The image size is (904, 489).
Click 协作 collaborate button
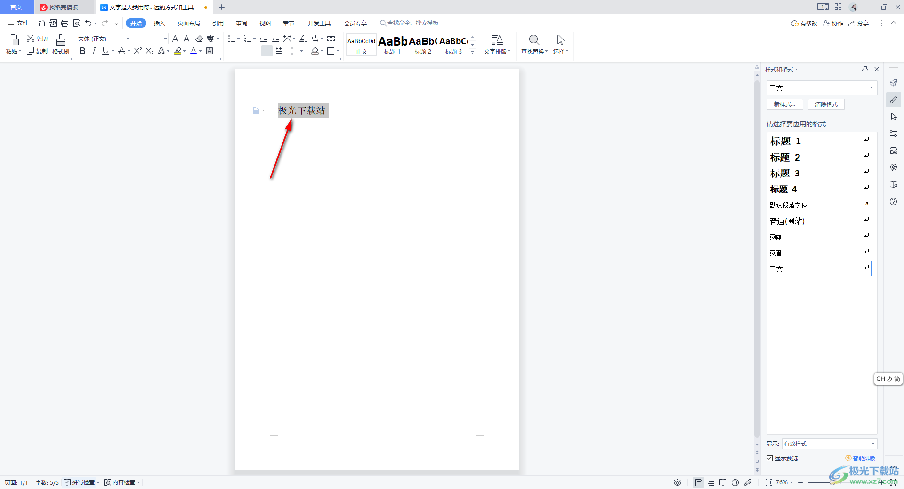pyautogui.click(x=833, y=23)
